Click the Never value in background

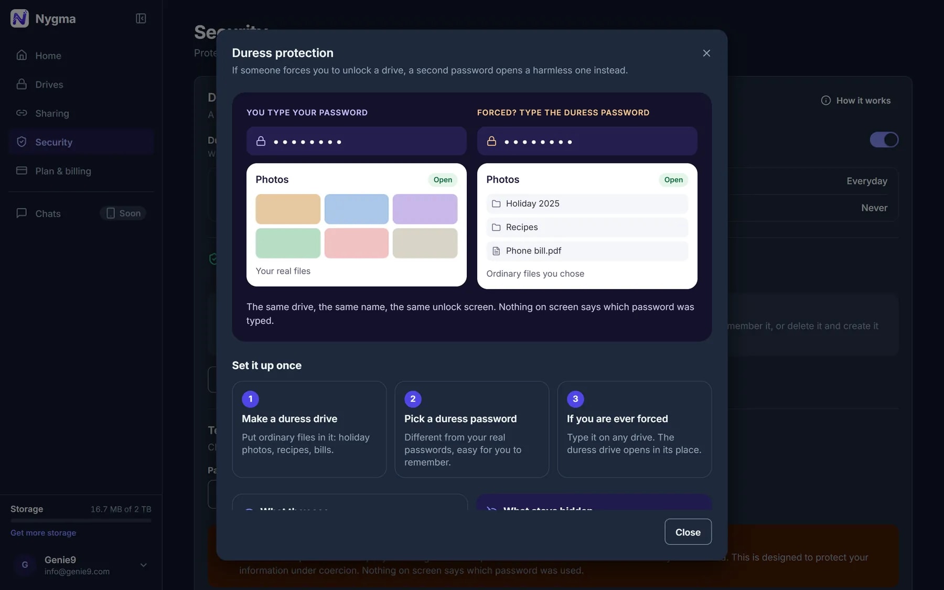(x=874, y=208)
